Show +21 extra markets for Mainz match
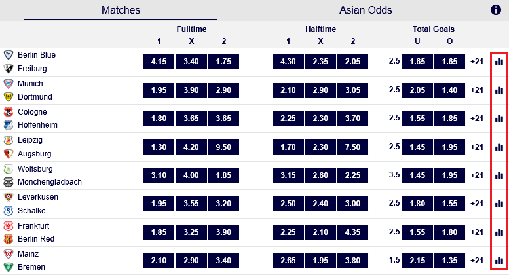The width and height of the screenshot is (509, 275). coord(477,260)
